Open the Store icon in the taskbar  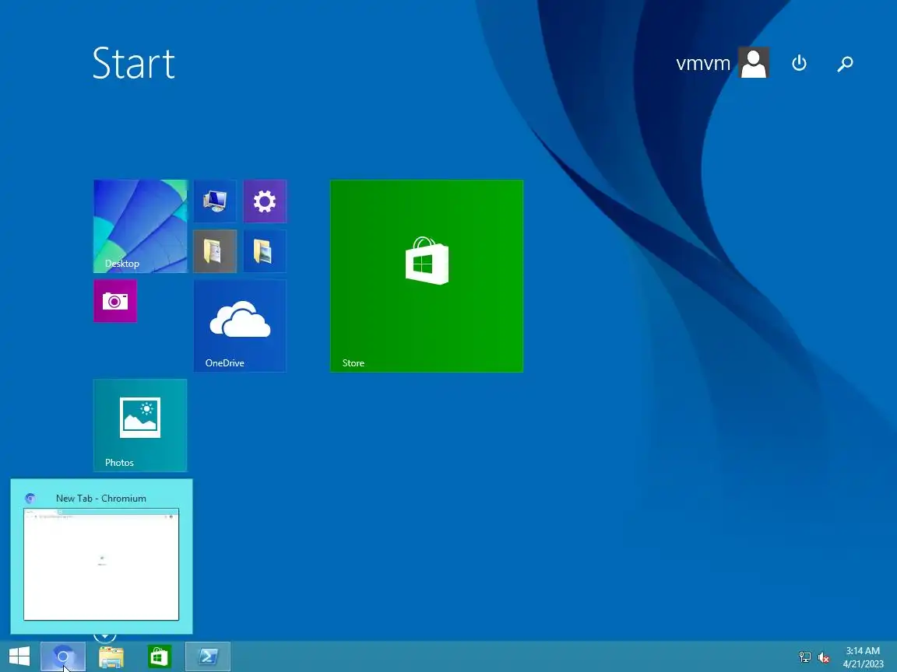pos(159,656)
